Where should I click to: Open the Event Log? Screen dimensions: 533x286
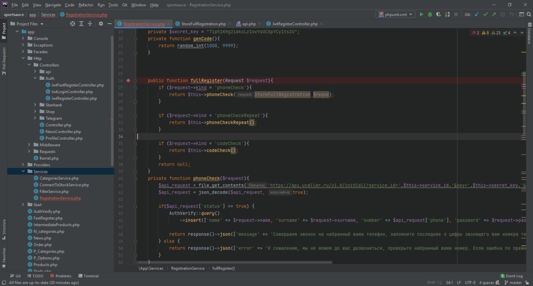tap(511, 276)
